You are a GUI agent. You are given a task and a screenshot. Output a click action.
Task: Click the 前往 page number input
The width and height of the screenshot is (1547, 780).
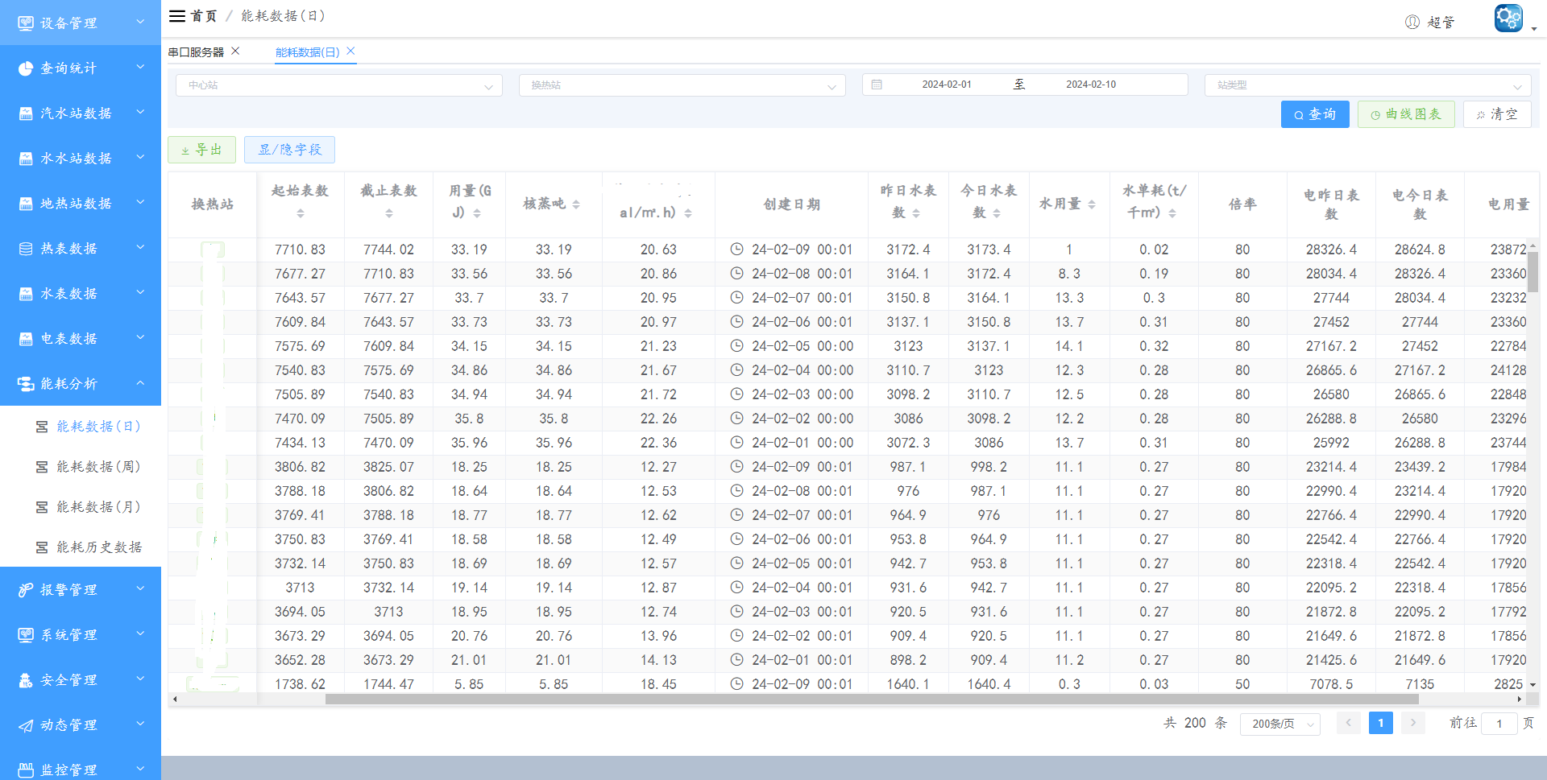pos(1499,723)
